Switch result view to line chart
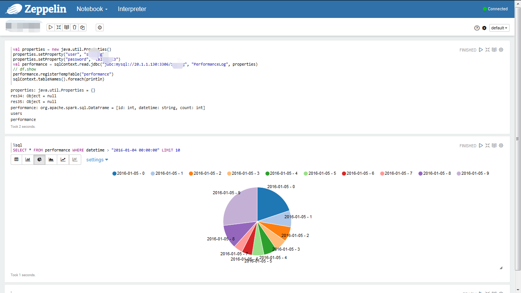Screen dimensions: 521x293 pos(63,159)
